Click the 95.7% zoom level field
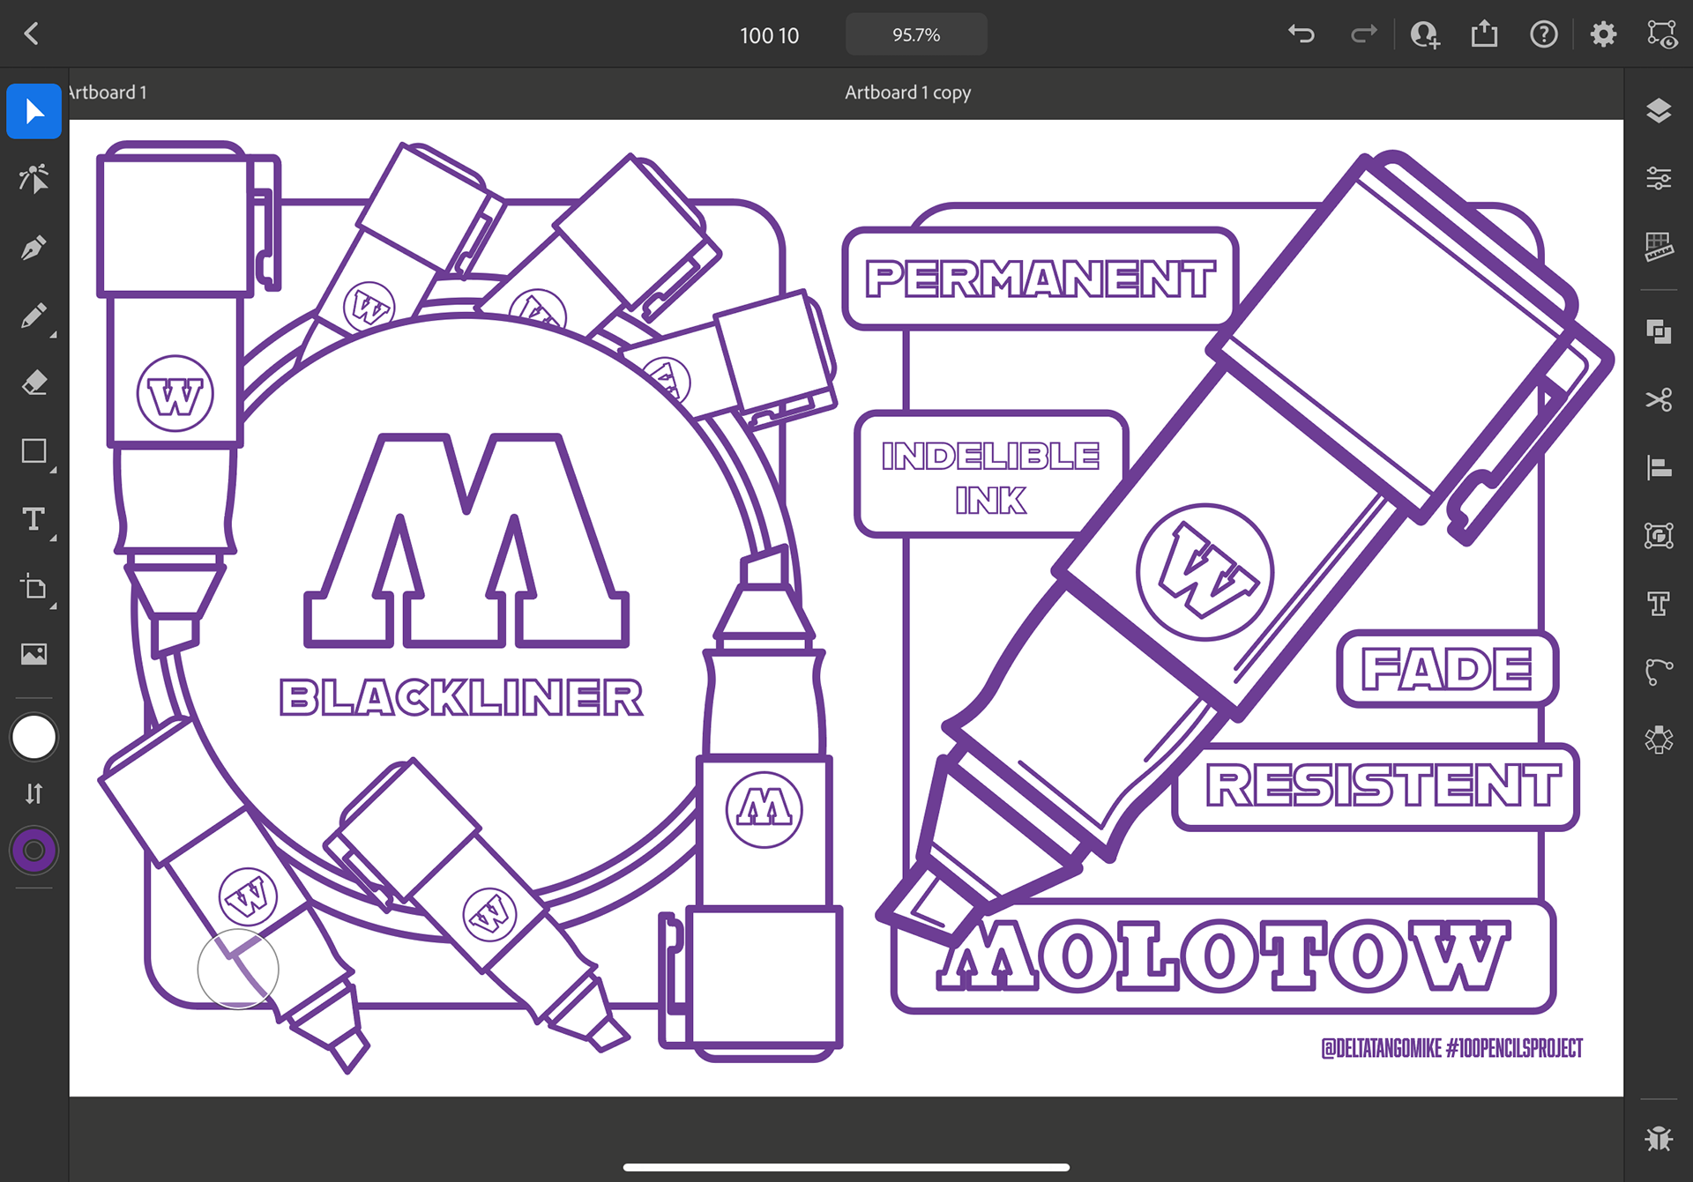The image size is (1693, 1182). click(916, 34)
